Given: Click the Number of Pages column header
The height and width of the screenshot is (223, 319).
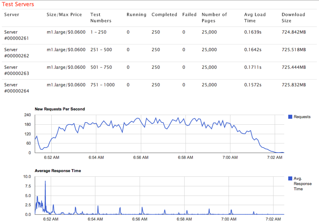Looking at the screenshot, I should click(x=214, y=17).
